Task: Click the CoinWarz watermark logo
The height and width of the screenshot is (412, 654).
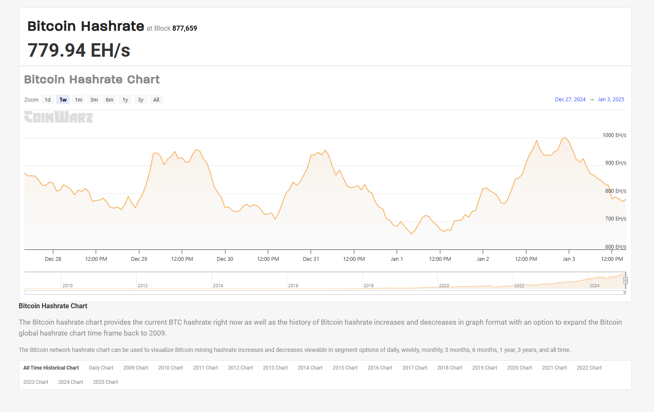Action: point(58,117)
